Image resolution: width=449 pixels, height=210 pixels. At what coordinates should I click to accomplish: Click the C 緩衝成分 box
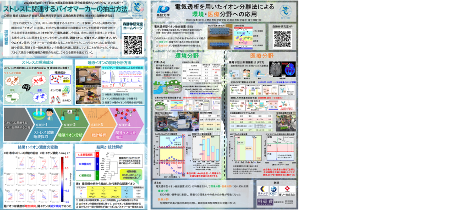click(86, 175)
